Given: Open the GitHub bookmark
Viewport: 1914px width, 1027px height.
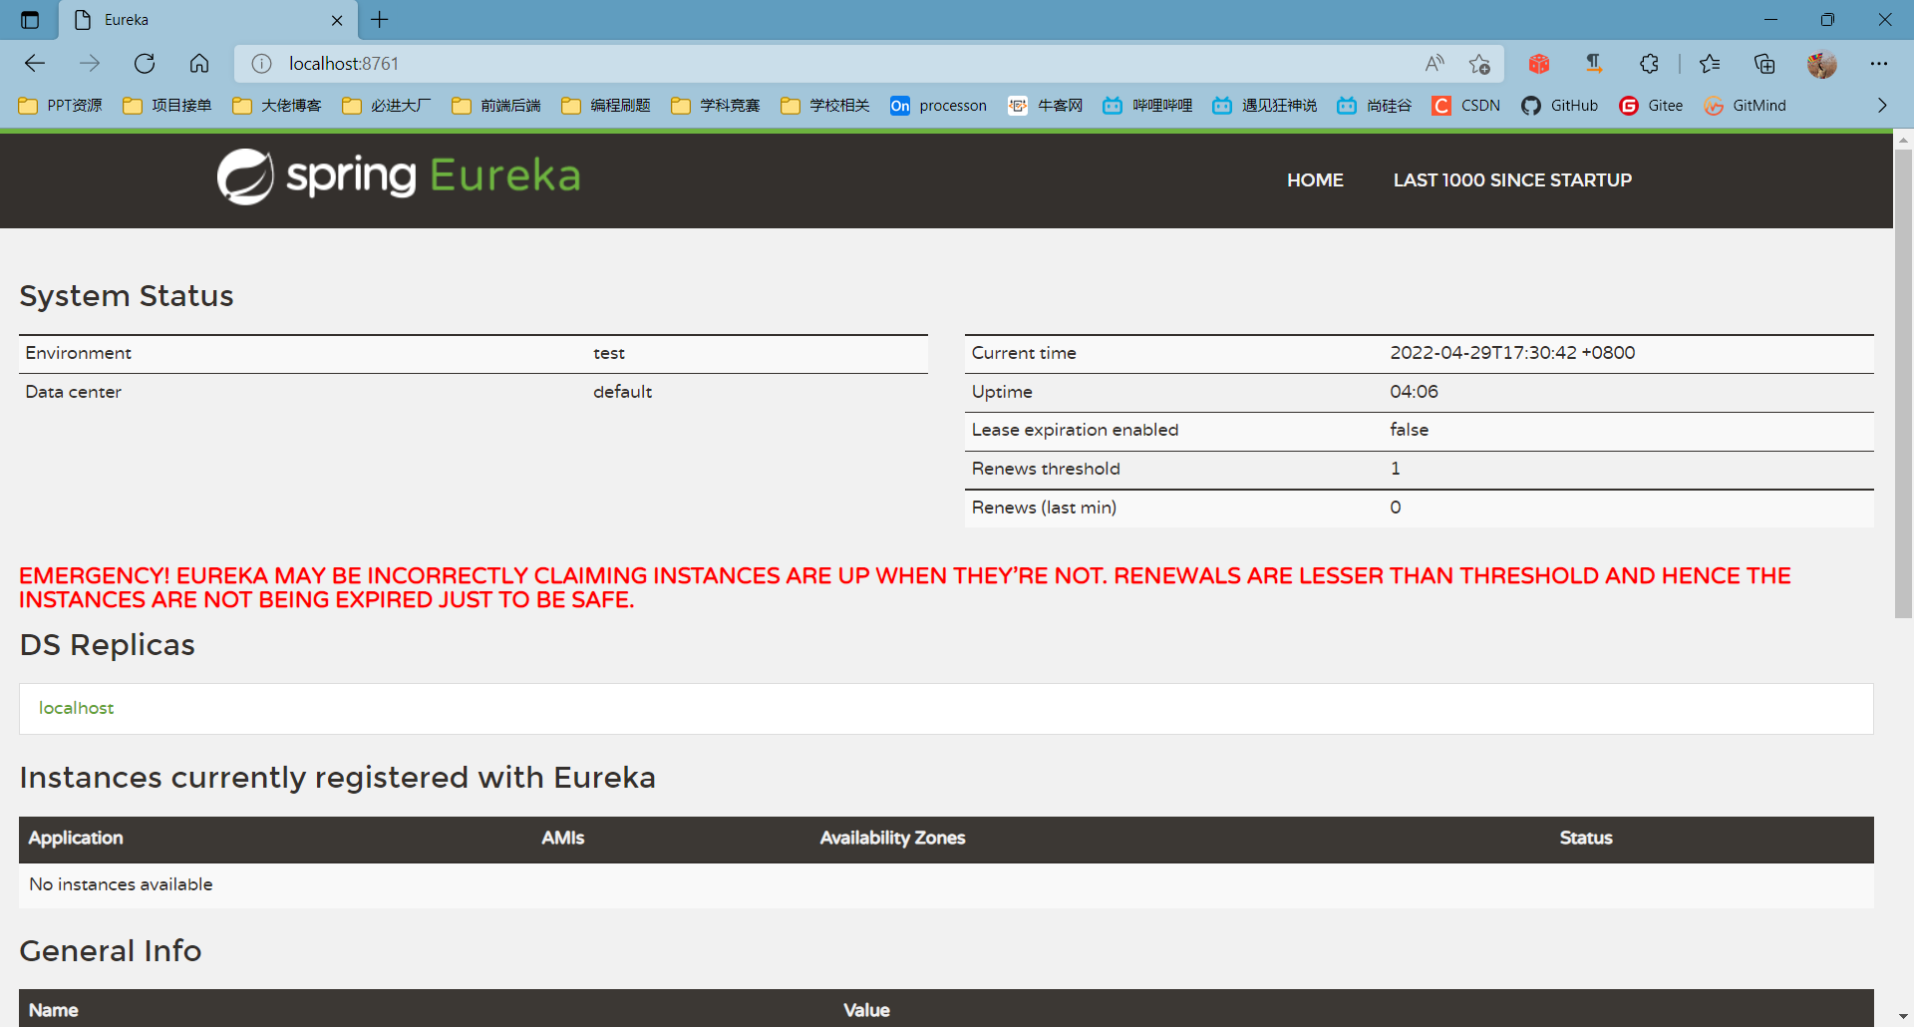Looking at the screenshot, I should coord(1559,105).
